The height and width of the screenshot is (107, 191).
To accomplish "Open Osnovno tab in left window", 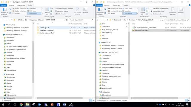I will 11,5.
